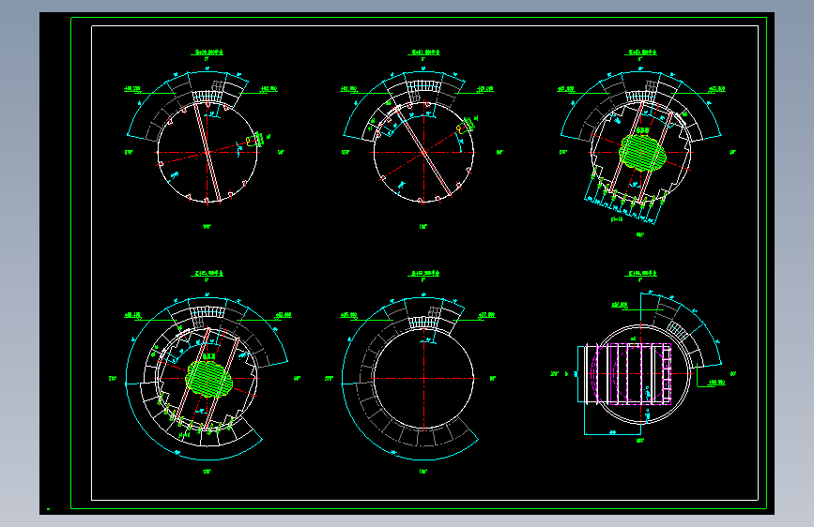Click the underlined title above bottom-right view
Viewport: 814px width, 527px height.
(x=642, y=274)
